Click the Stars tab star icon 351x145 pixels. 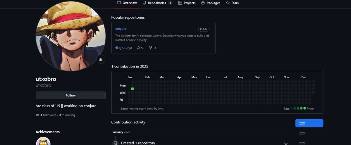click(x=228, y=3)
